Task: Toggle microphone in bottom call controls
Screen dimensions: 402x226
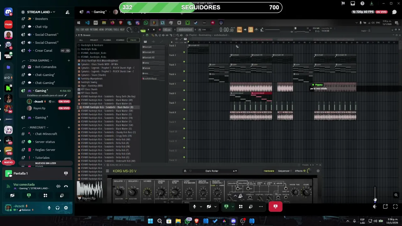Action: tap(195, 207)
